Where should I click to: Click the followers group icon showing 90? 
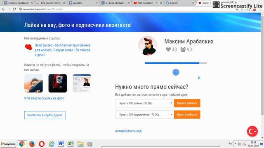(183, 49)
